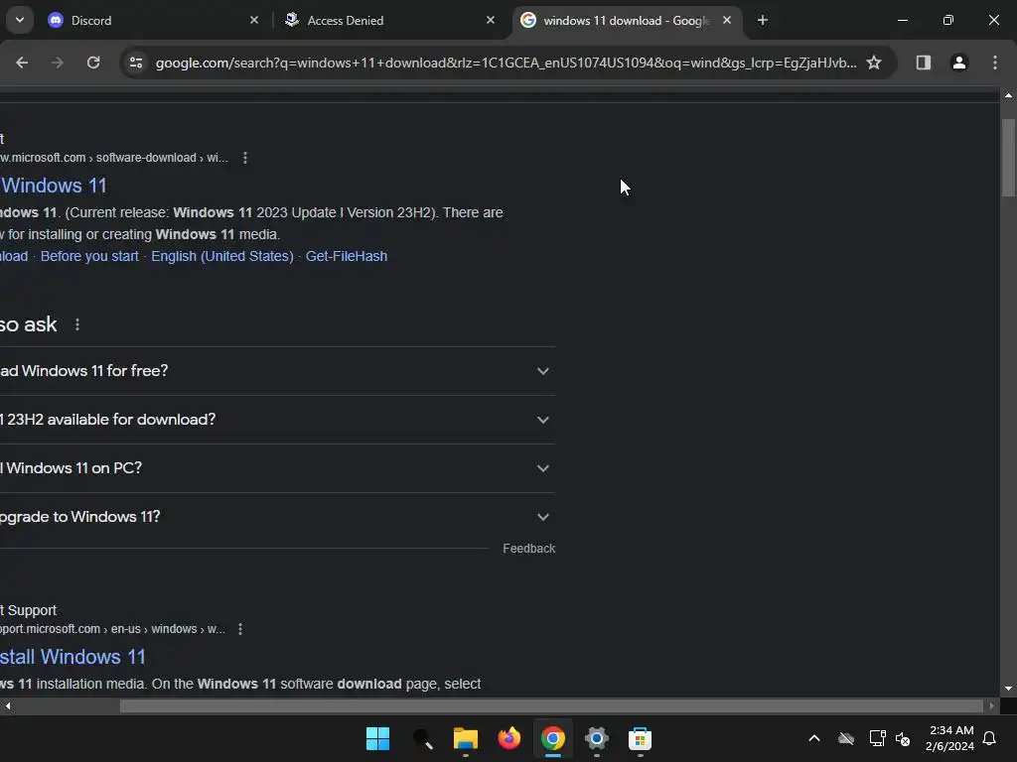Open the English (United States) sitelink
This screenshot has height=762, width=1017.
click(221, 256)
